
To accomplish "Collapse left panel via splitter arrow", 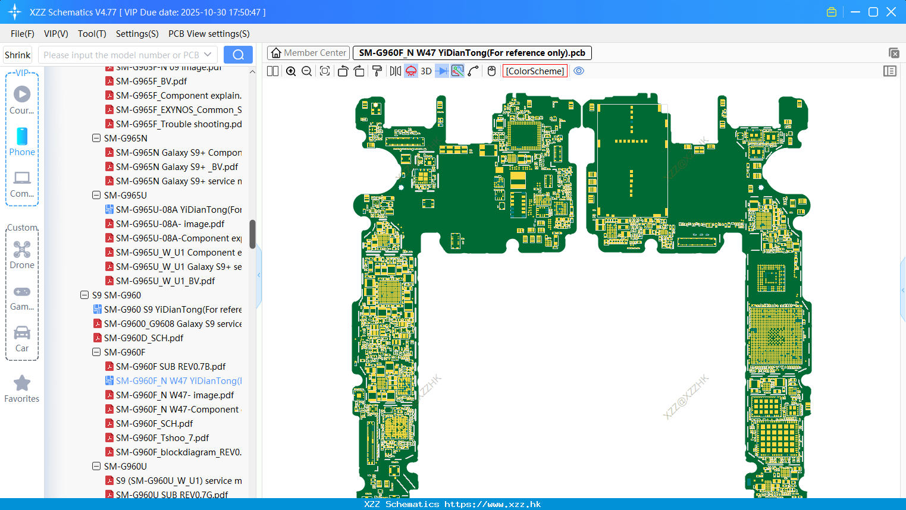I will click(259, 275).
